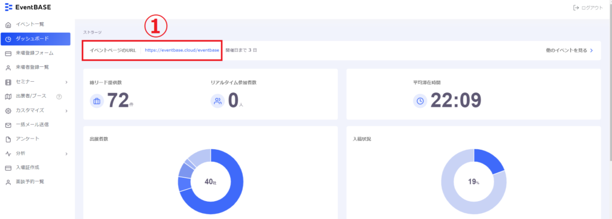Open the eventbase.cloud event page URL
612x219 pixels.
182,51
